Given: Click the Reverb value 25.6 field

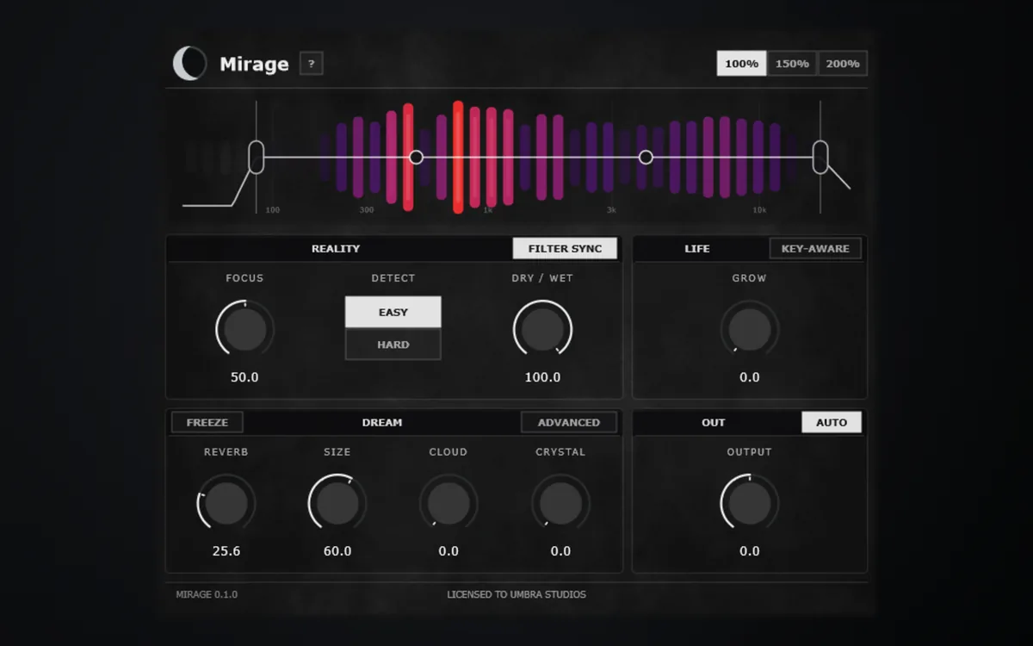Looking at the screenshot, I should point(226,550).
